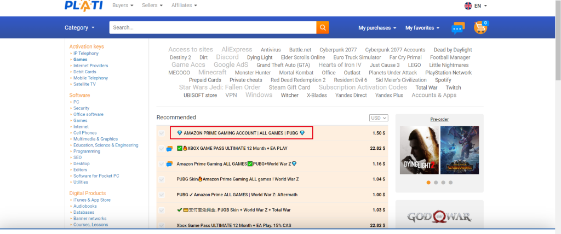561x234 pixels.
Task: Click the 1.16 $ price
Action: pyautogui.click(x=379, y=164)
